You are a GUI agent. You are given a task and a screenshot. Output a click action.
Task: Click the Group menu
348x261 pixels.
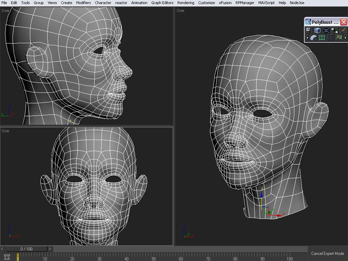click(x=39, y=3)
